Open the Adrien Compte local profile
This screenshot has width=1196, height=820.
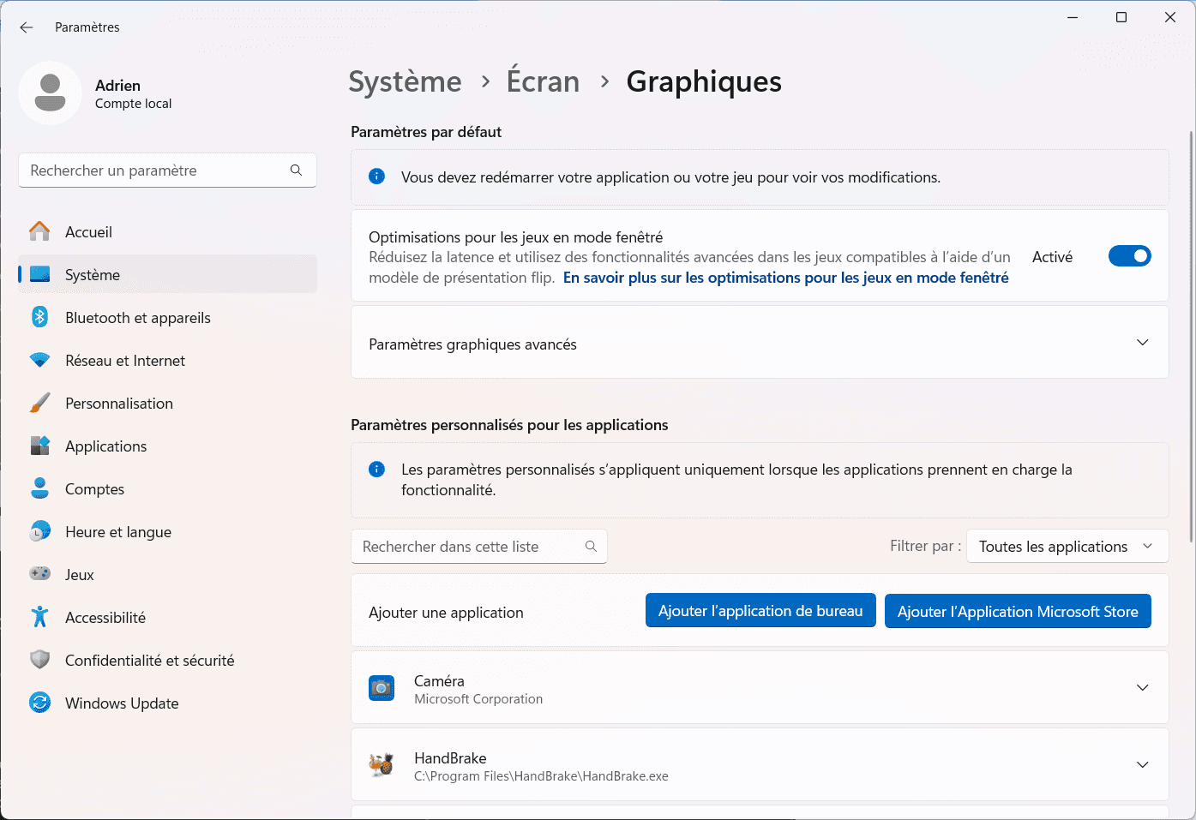pos(96,93)
